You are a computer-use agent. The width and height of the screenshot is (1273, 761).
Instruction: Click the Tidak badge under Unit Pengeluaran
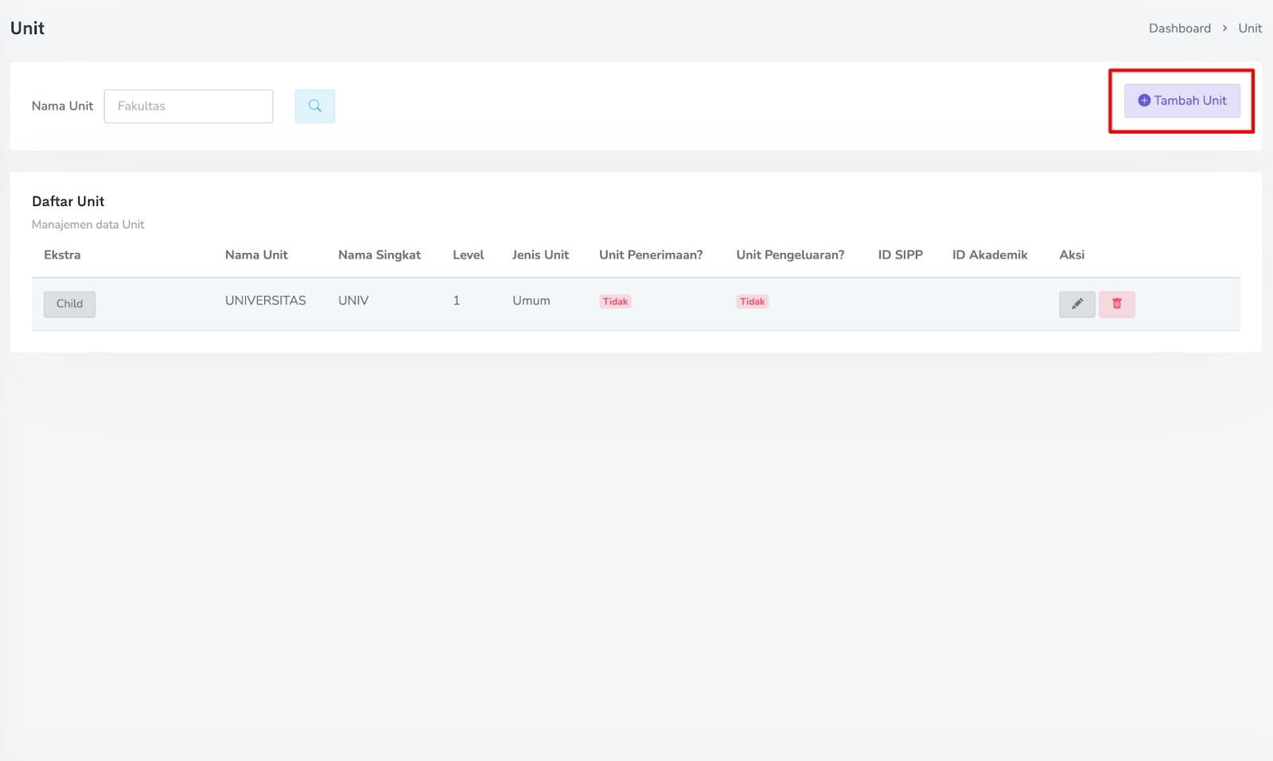[752, 301]
